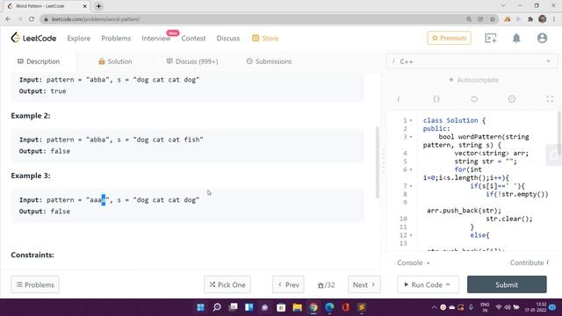Viewport: 562px width, 316px height.
Task: Click the zoom magnifier icon in address bar
Action: 469,19
